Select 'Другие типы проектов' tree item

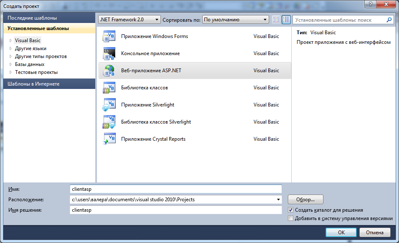point(41,56)
